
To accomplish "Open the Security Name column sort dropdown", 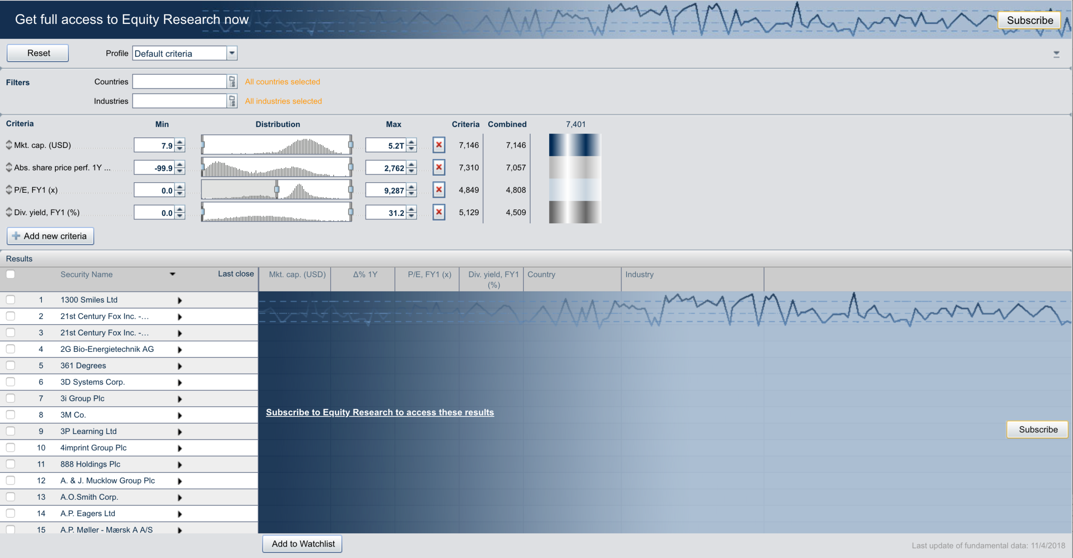I will point(172,274).
